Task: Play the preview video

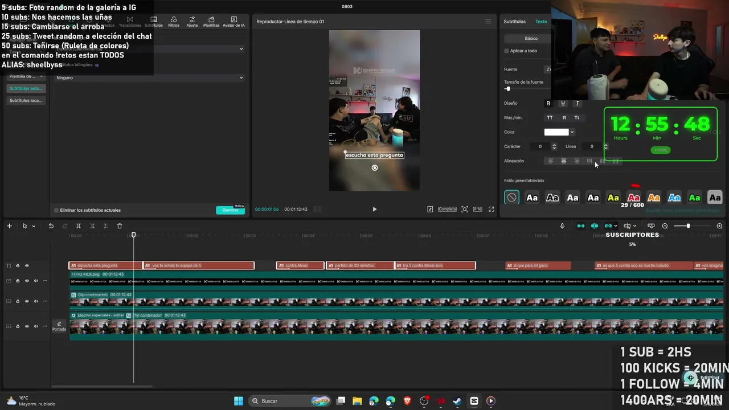Action: pyautogui.click(x=374, y=209)
